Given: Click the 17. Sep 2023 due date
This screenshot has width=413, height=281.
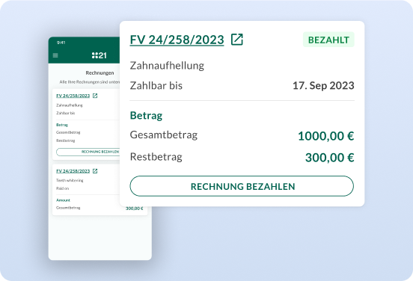Looking at the screenshot, I should [x=323, y=85].
